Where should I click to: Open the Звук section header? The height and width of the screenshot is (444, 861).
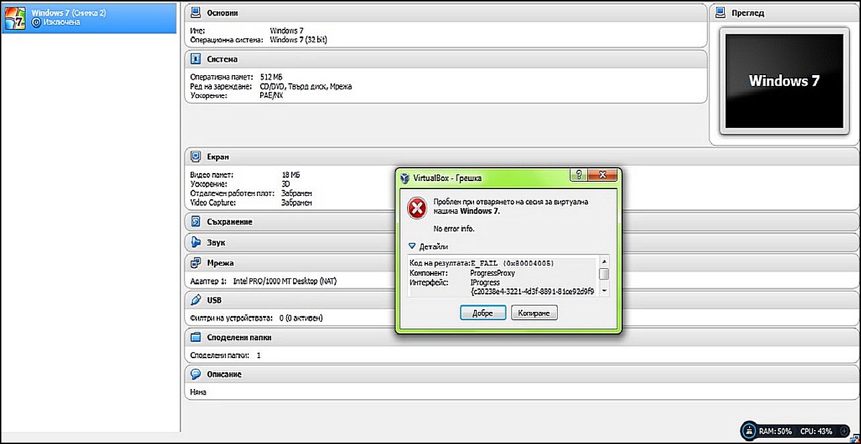(522, 242)
